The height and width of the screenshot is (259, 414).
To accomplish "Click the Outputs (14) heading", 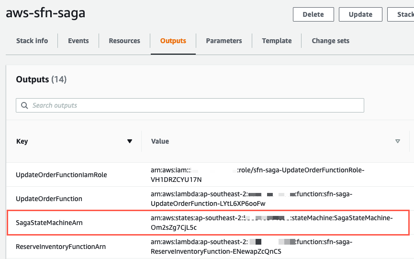I will tap(41, 79).
